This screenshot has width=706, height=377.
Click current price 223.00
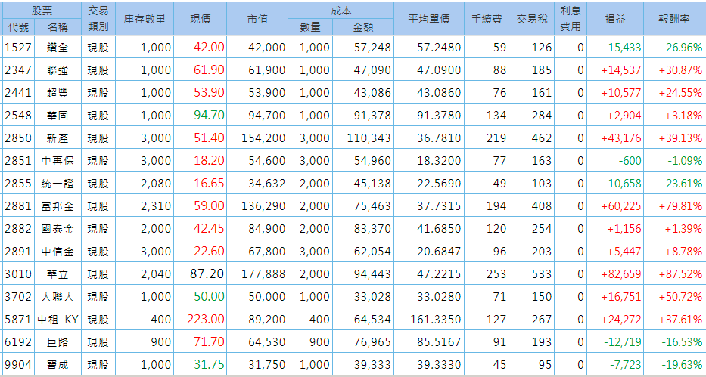pyautogui.click(x=206, y=320)
